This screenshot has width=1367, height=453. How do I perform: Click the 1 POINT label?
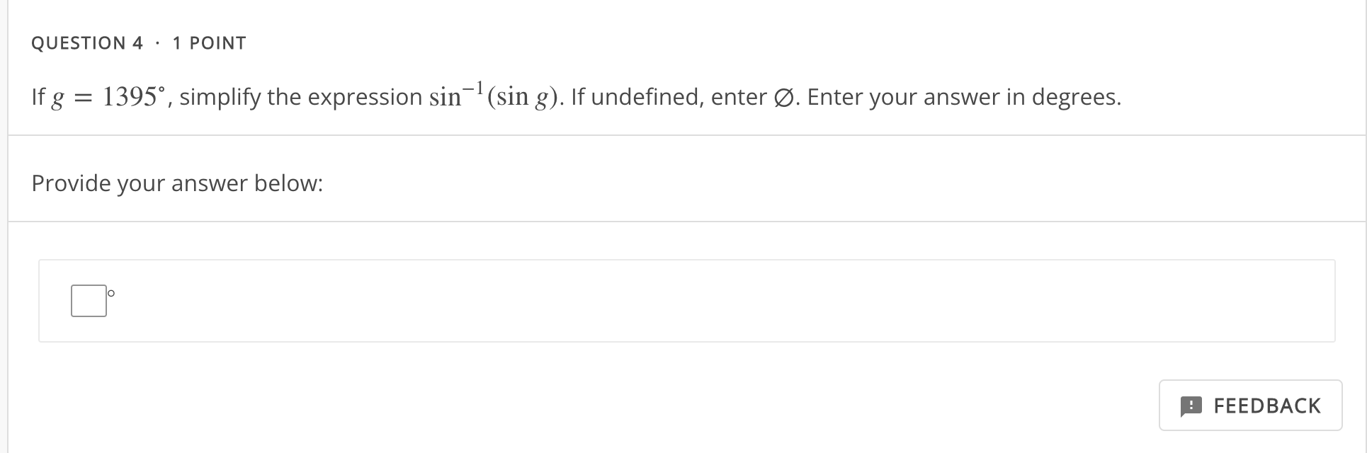tap(209, 42)
